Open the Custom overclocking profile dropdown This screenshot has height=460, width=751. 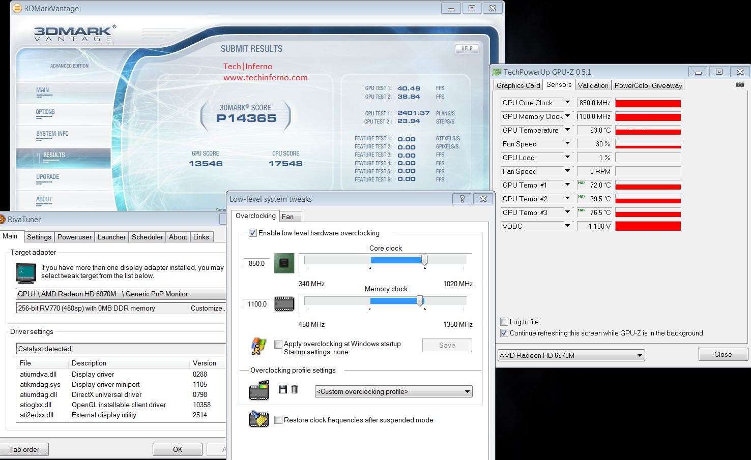tap(394, 391)
